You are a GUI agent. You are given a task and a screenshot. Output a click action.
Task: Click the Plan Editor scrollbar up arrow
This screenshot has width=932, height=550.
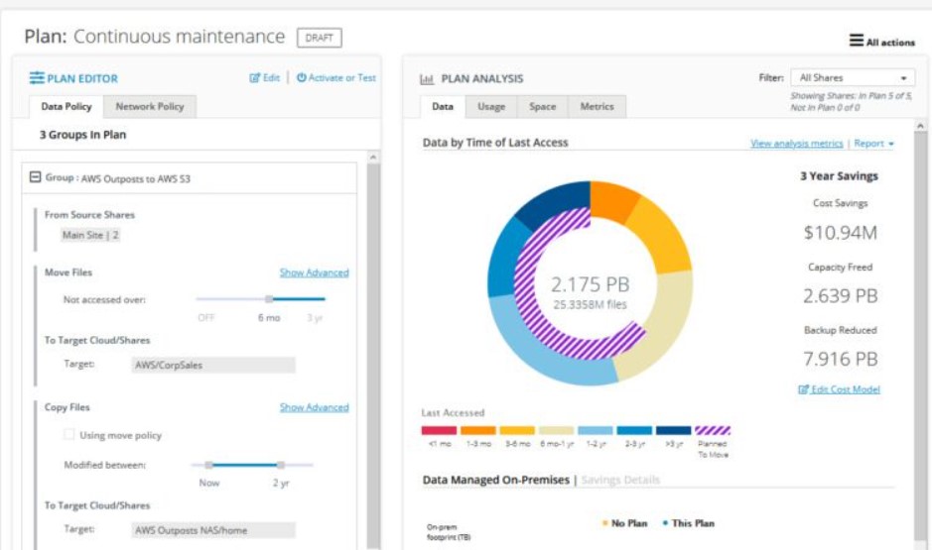tap(373, 158)
